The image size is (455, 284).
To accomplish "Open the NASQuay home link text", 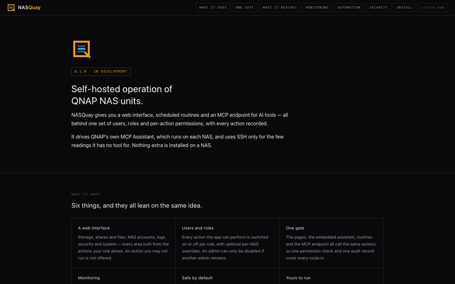I will [29, 8].
